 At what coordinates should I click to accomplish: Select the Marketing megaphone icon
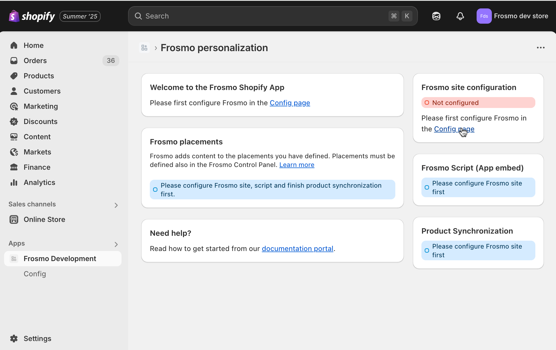point(14,106)
